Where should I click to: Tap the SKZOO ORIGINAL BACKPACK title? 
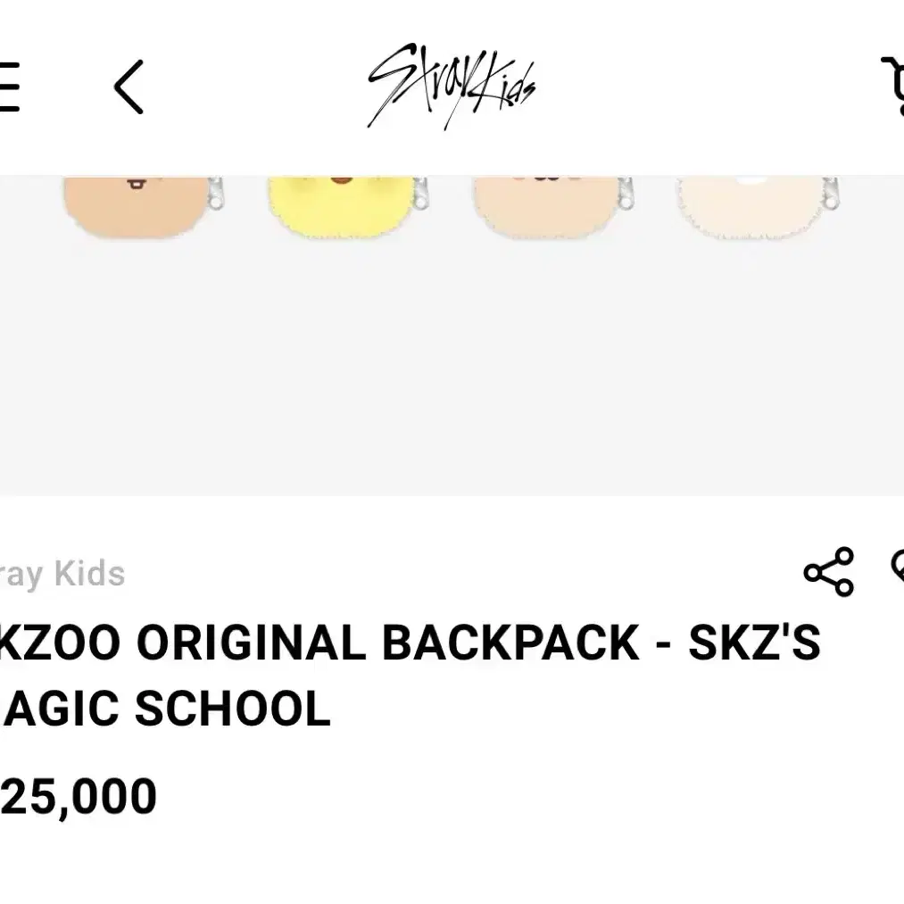click(410, 643)
